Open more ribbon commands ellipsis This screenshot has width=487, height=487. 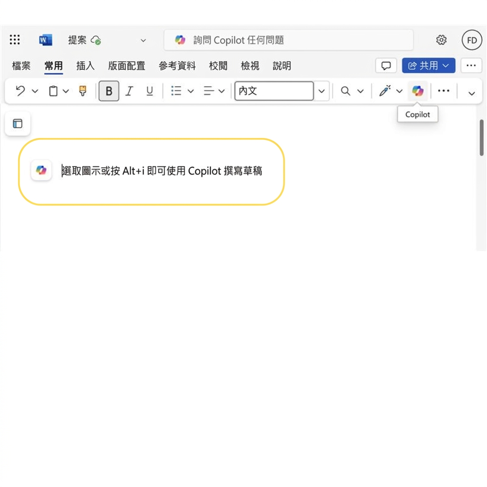[443, 91]
